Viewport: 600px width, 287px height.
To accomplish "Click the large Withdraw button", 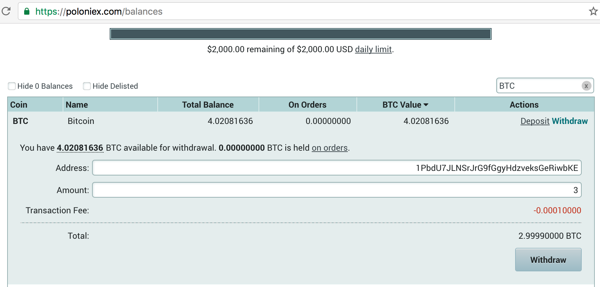I will 548,260.
